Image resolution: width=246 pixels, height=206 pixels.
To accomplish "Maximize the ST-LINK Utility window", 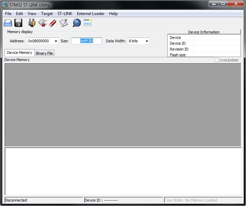I will pyautogui.click(x=223, y=4).
